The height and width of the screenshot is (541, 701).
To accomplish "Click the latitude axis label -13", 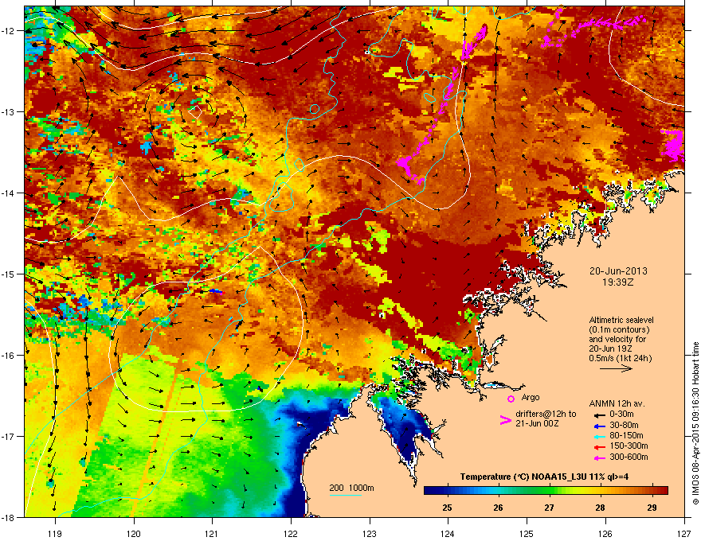I will 9,111.
